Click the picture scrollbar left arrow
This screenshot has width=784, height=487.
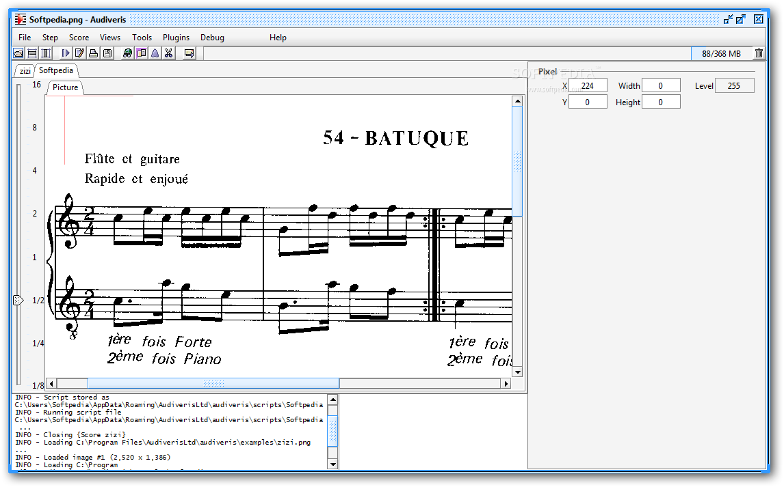tap(51, 384)
